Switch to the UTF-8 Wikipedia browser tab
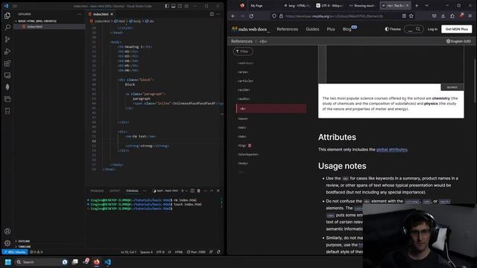Image resolution: width=477 pixels, height=268 pixels. pos(330,5)
